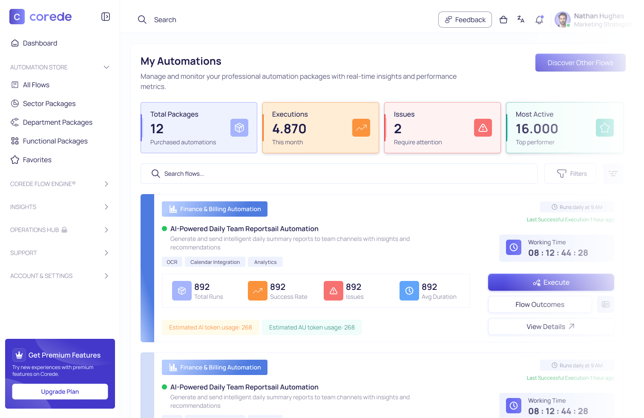Click first Runs daily at 9 AM badge

(x=577, y=207)
